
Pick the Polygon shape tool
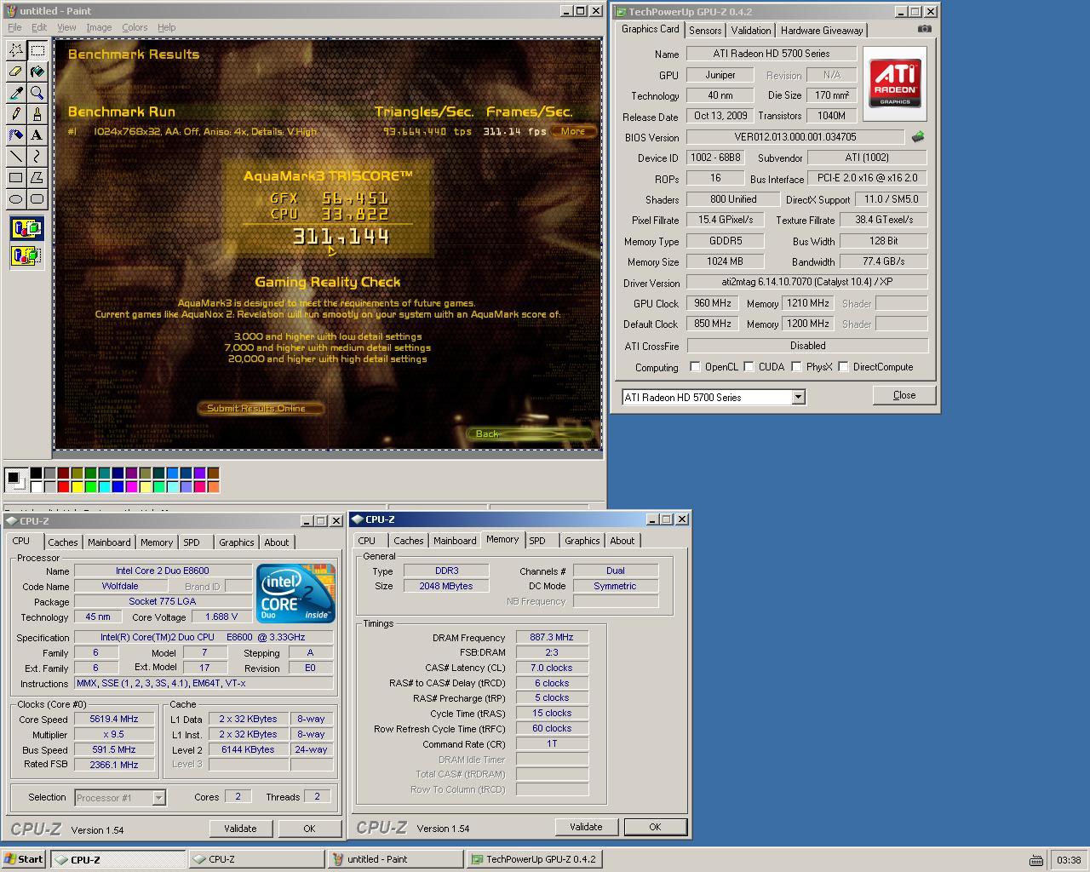37,178
